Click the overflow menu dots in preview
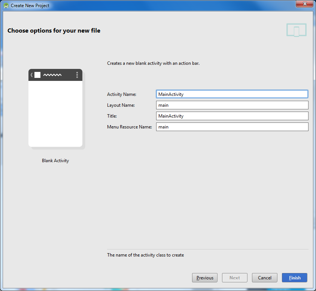 (x=77, y=75)
